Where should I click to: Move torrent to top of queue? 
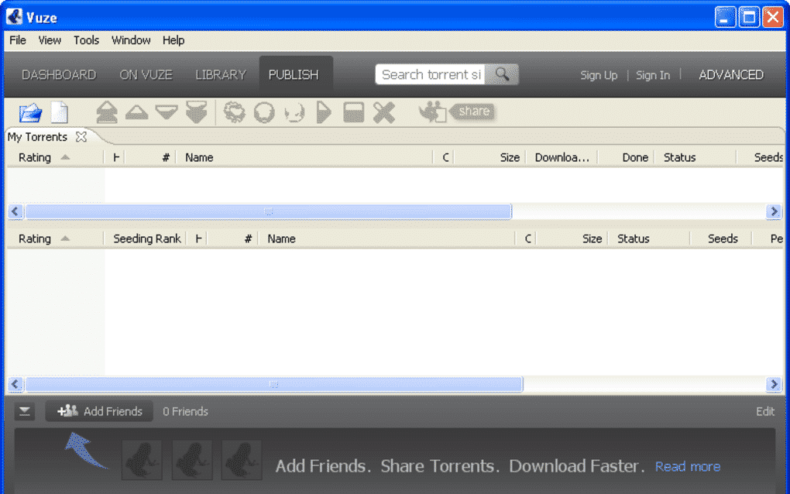pos(107,113)
